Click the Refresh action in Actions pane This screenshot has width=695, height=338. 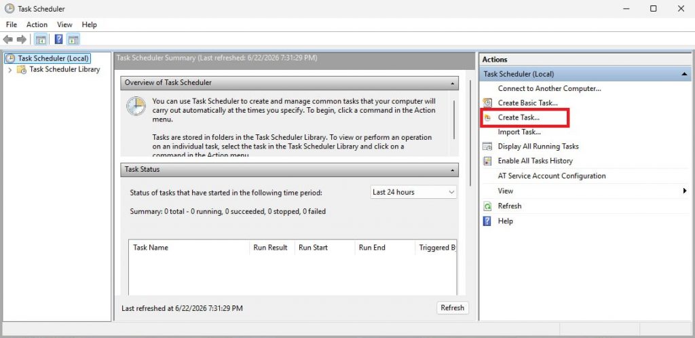[x=509, y=206]
